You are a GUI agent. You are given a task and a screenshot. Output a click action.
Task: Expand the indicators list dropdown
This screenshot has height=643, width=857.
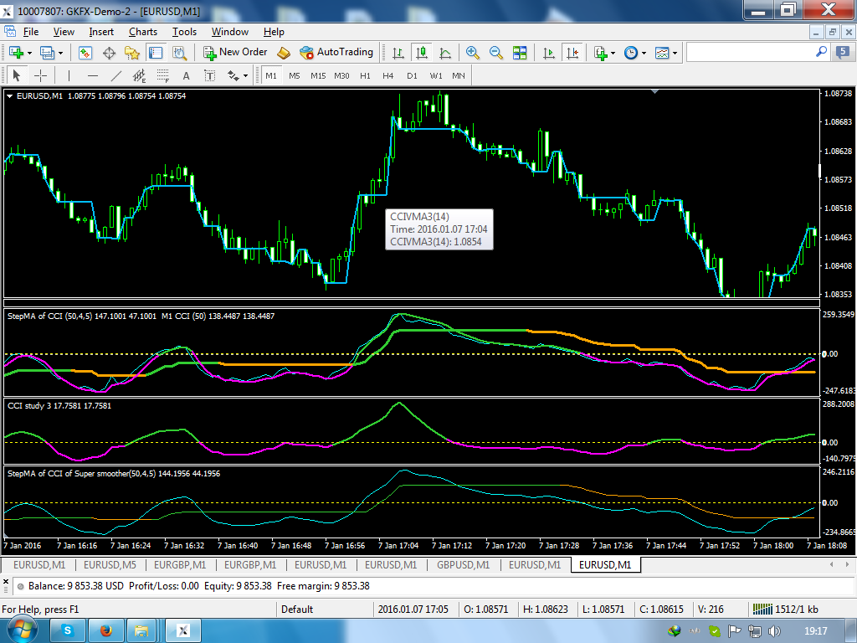613,53
